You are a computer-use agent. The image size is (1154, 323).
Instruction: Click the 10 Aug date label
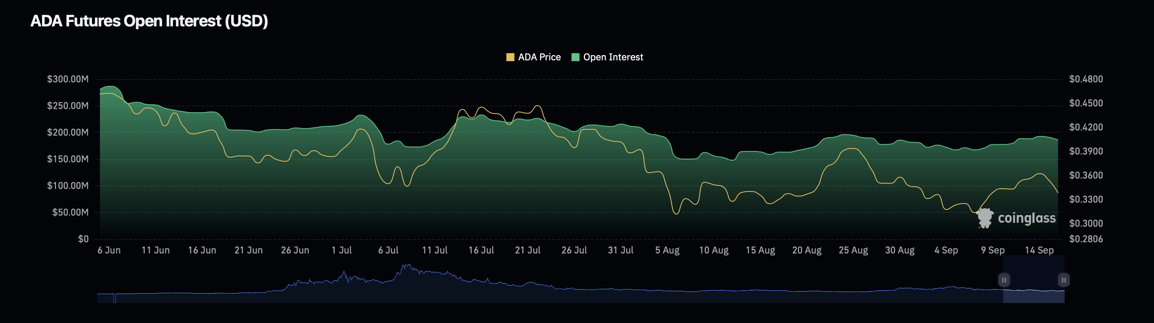(x=714, y=250)
